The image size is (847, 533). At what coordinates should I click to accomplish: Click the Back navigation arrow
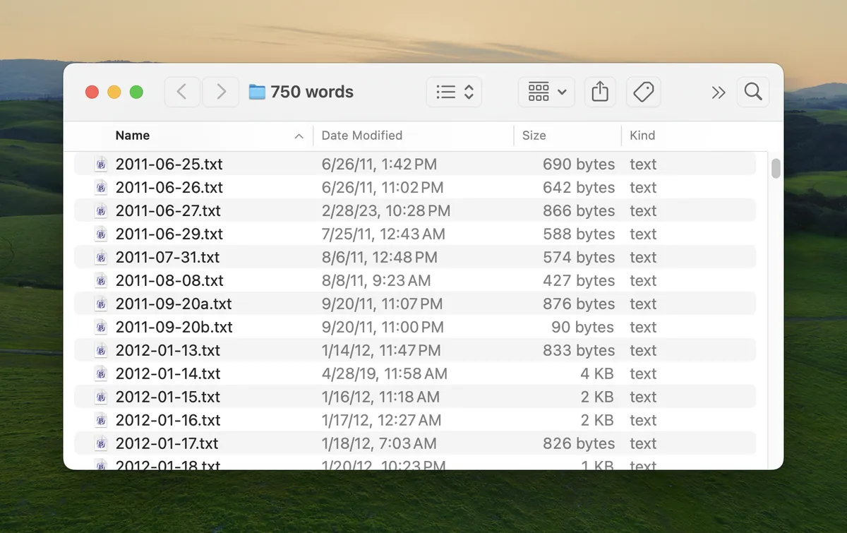[182, 92]
